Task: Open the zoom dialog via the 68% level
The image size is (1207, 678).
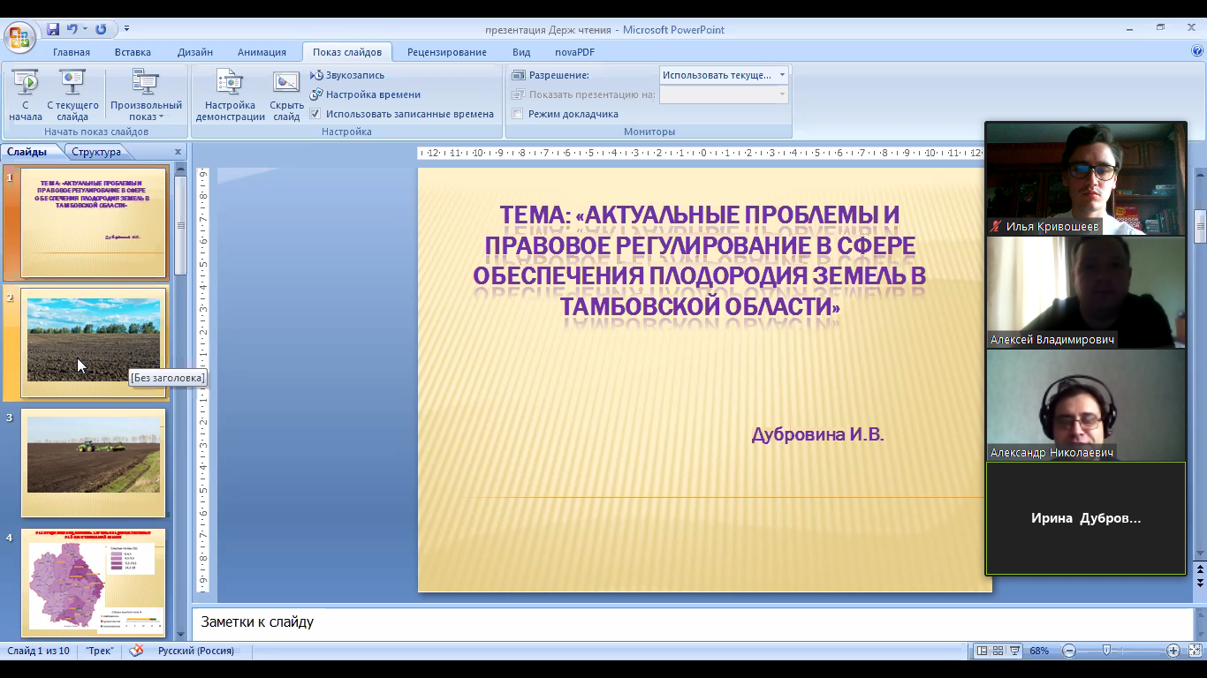Action: 1039,651
